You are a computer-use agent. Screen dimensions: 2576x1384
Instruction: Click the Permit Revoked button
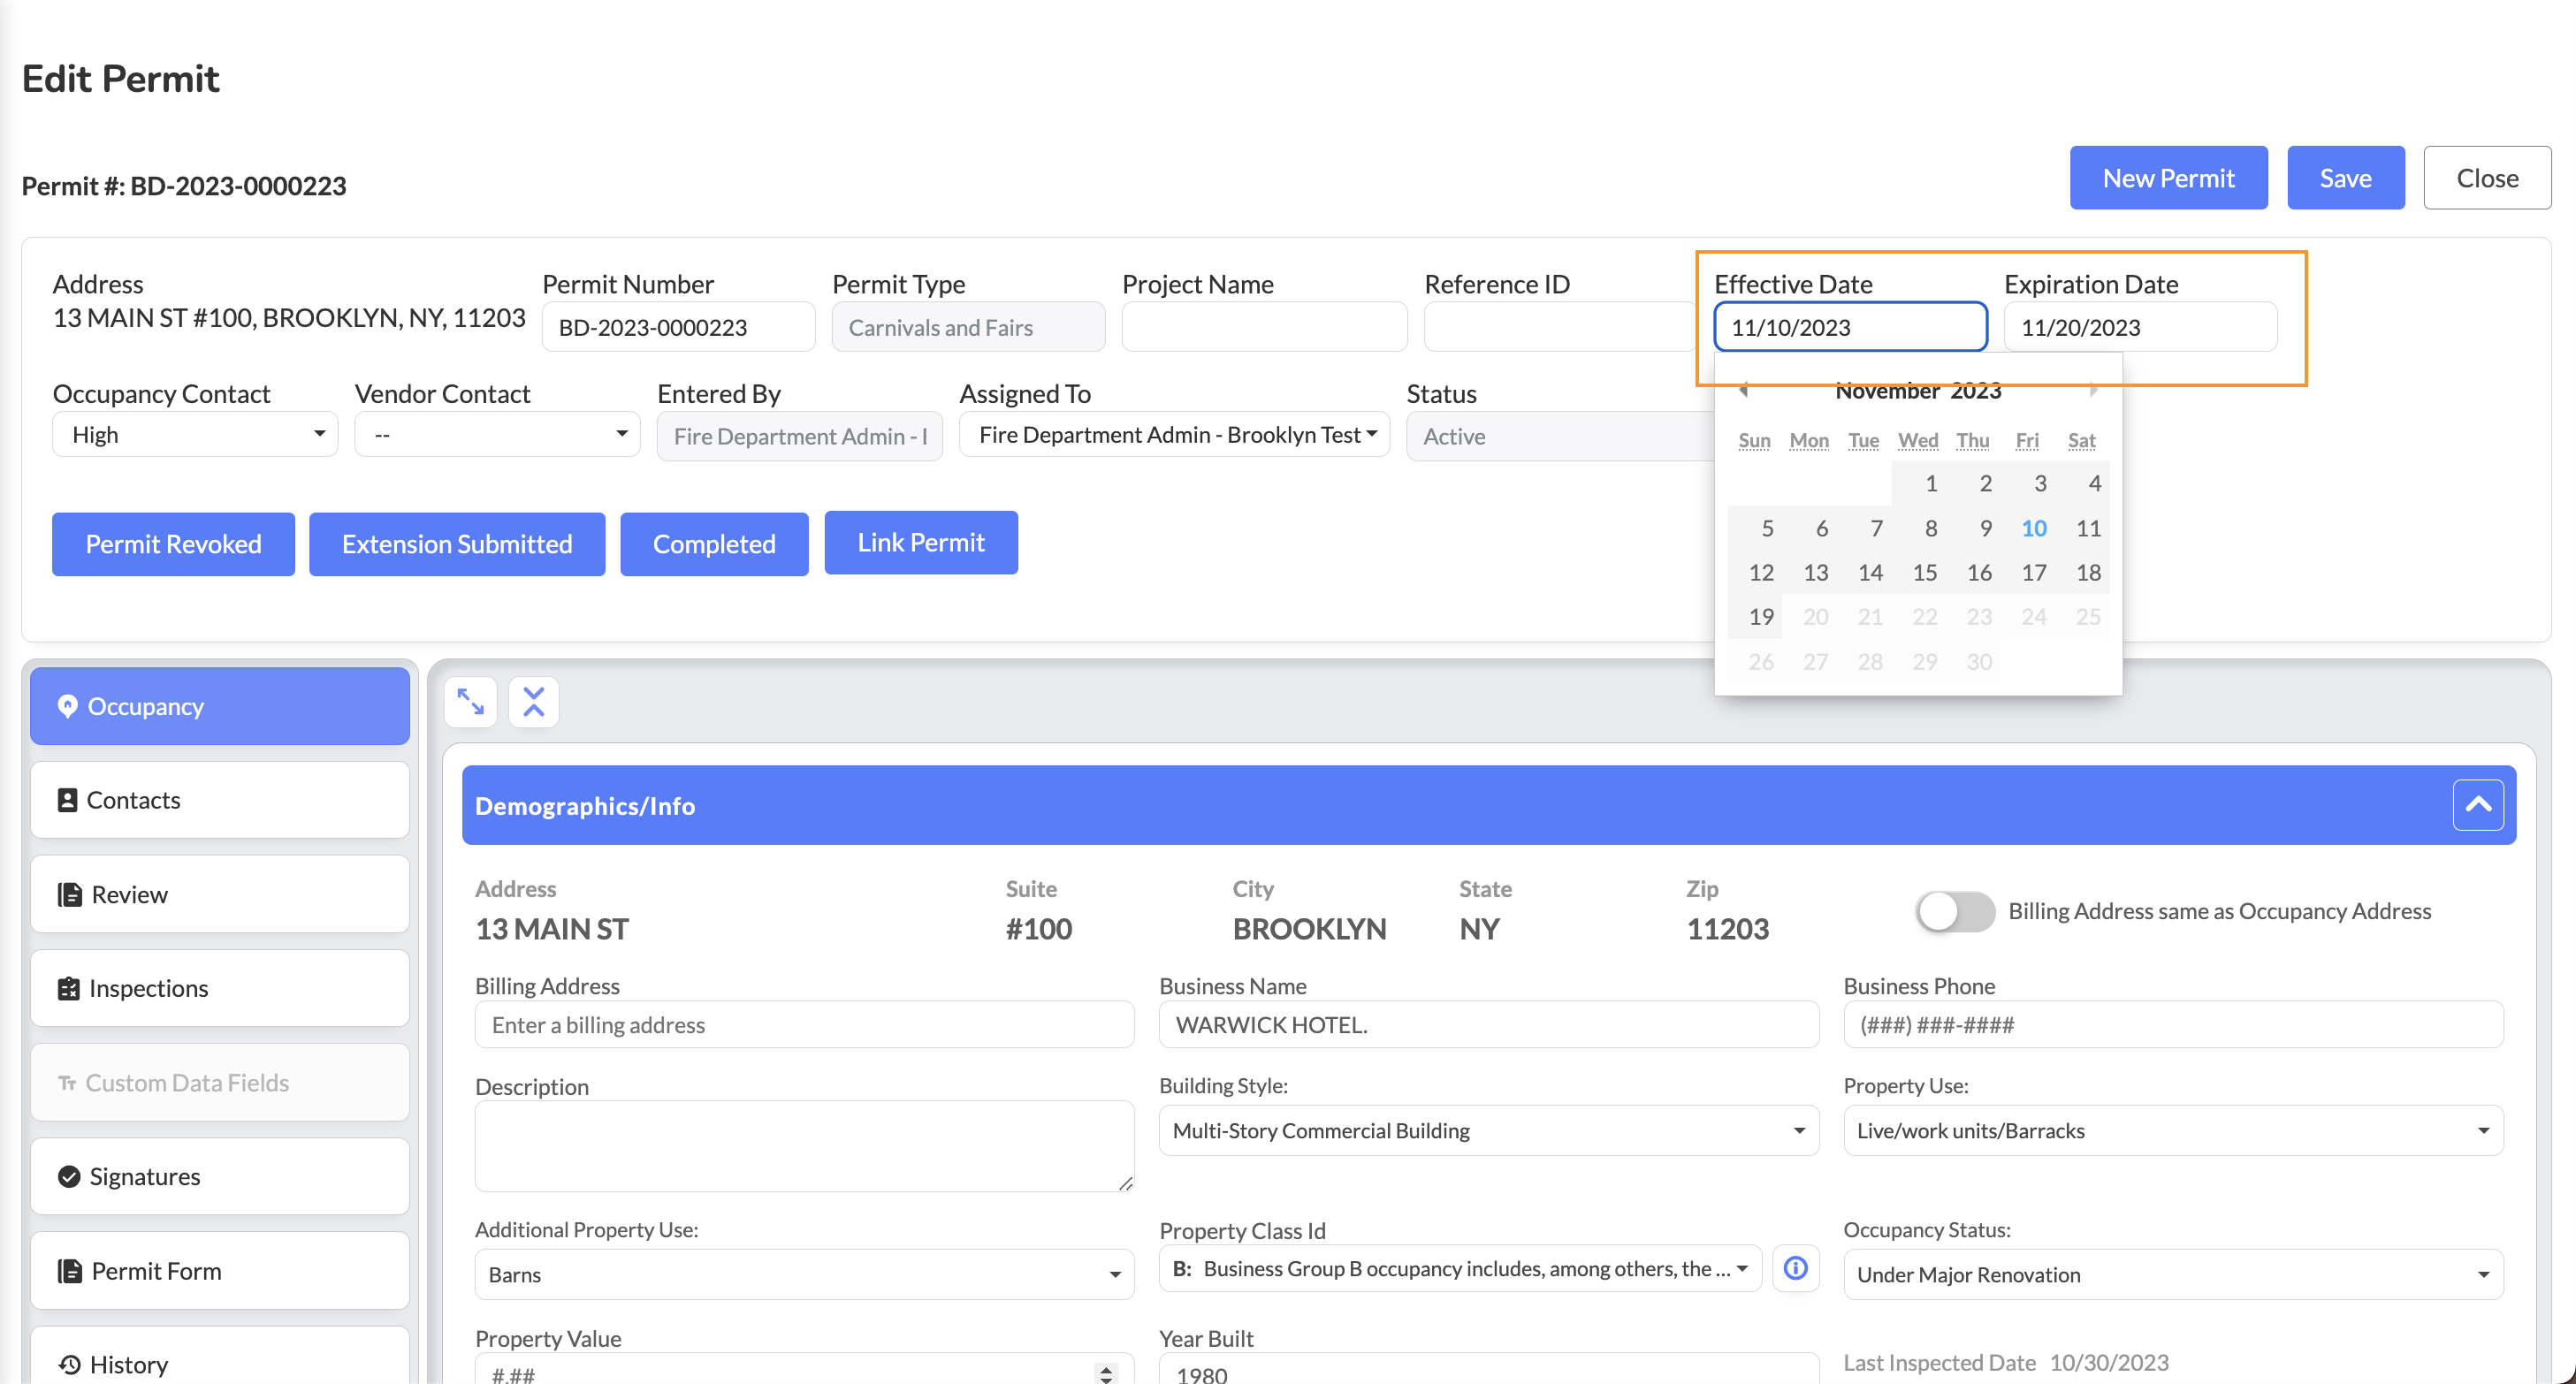tap(173, 544)
